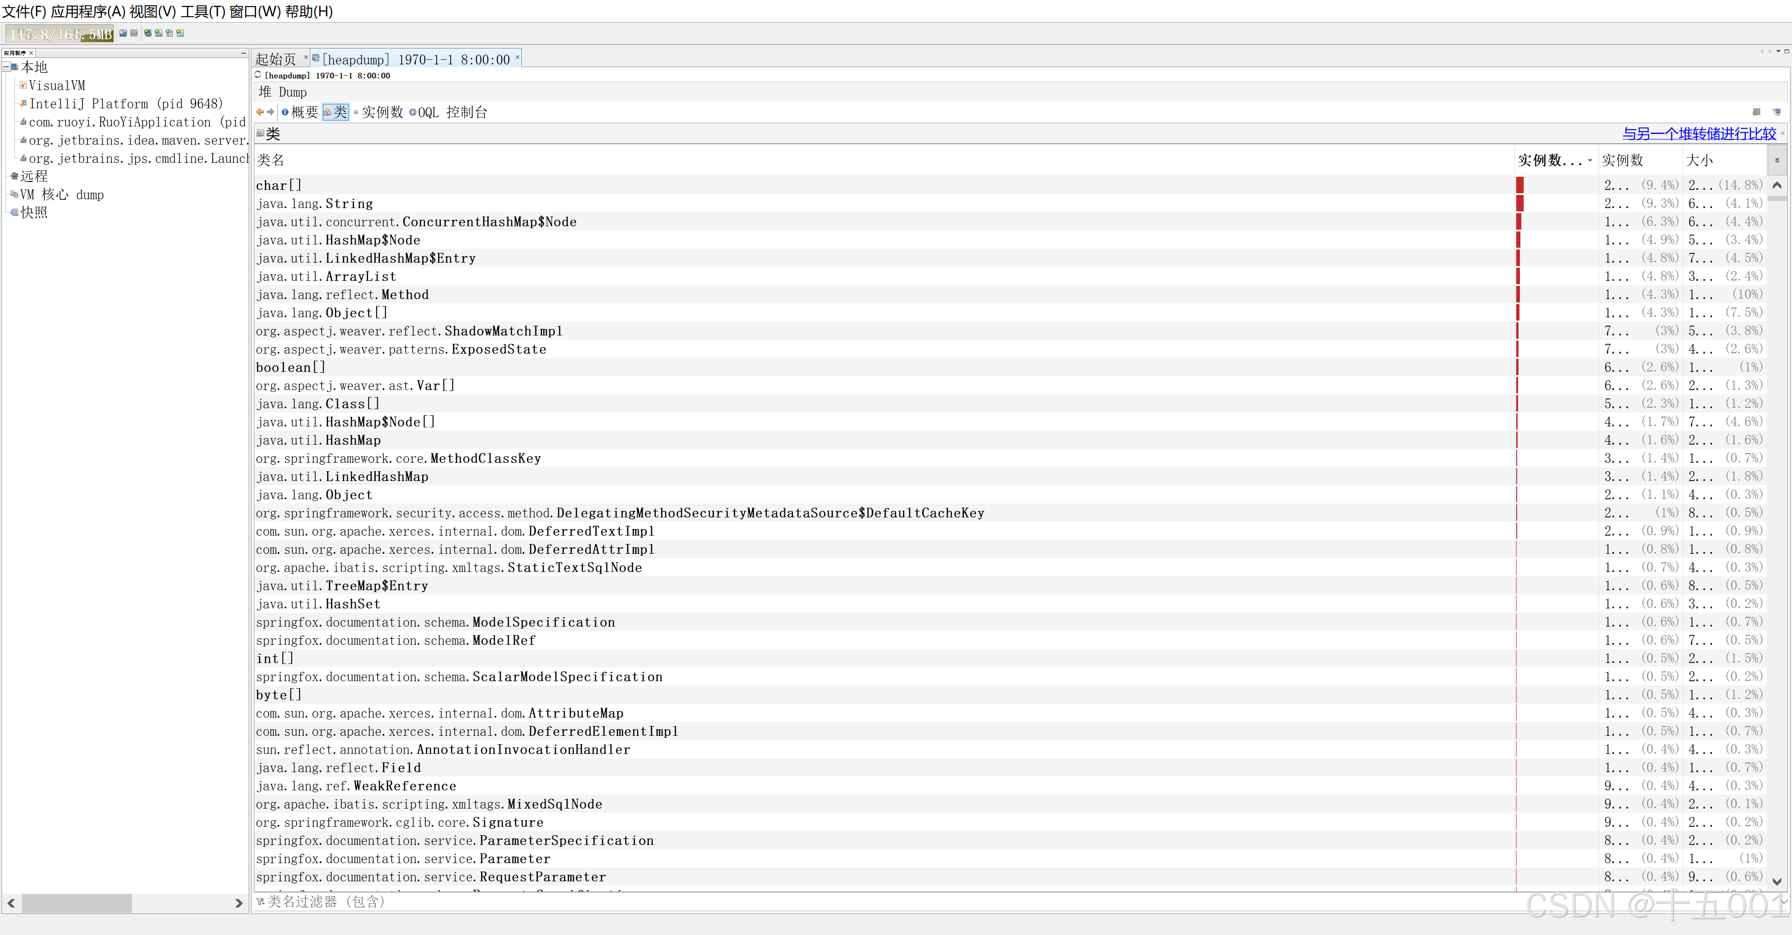Toggle the 实例数 (Instances) view button
This screenshot has width=1792, height=935.
[378, 112]
